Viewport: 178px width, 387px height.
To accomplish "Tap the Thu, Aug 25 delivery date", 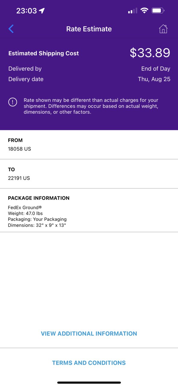I will point(154,79).
